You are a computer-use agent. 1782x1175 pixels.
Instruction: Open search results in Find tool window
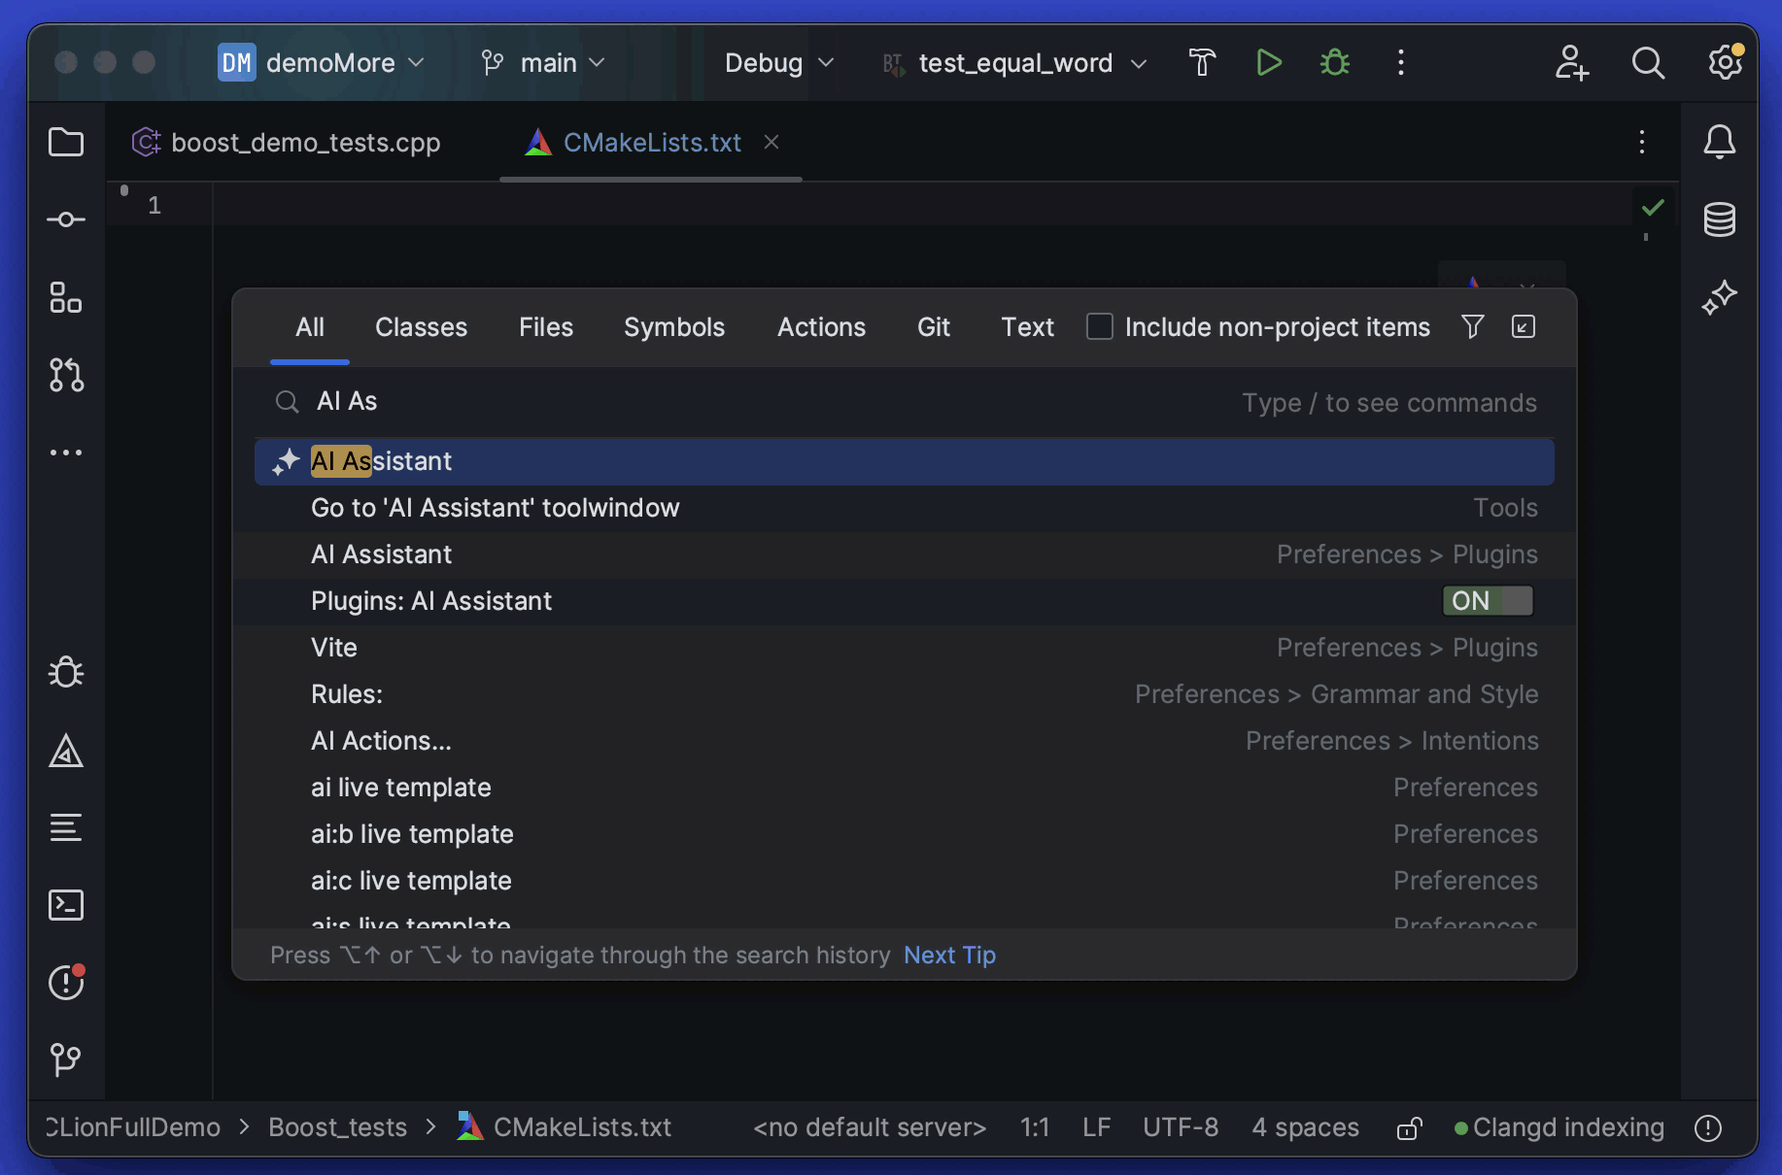1524,327
